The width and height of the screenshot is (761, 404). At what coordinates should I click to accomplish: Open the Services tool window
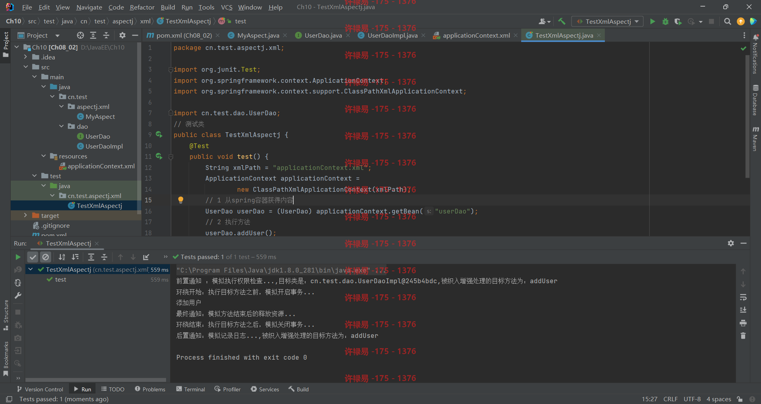coord(265,389)
